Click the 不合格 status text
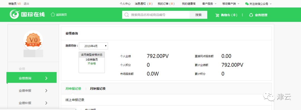 pyautogui.click(x=92, y=64)
